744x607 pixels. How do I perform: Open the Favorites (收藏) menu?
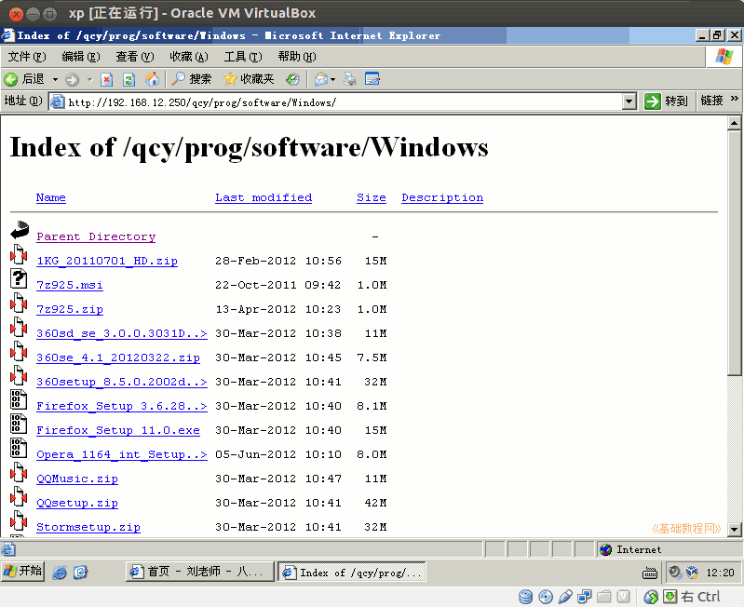click(189, 57)
